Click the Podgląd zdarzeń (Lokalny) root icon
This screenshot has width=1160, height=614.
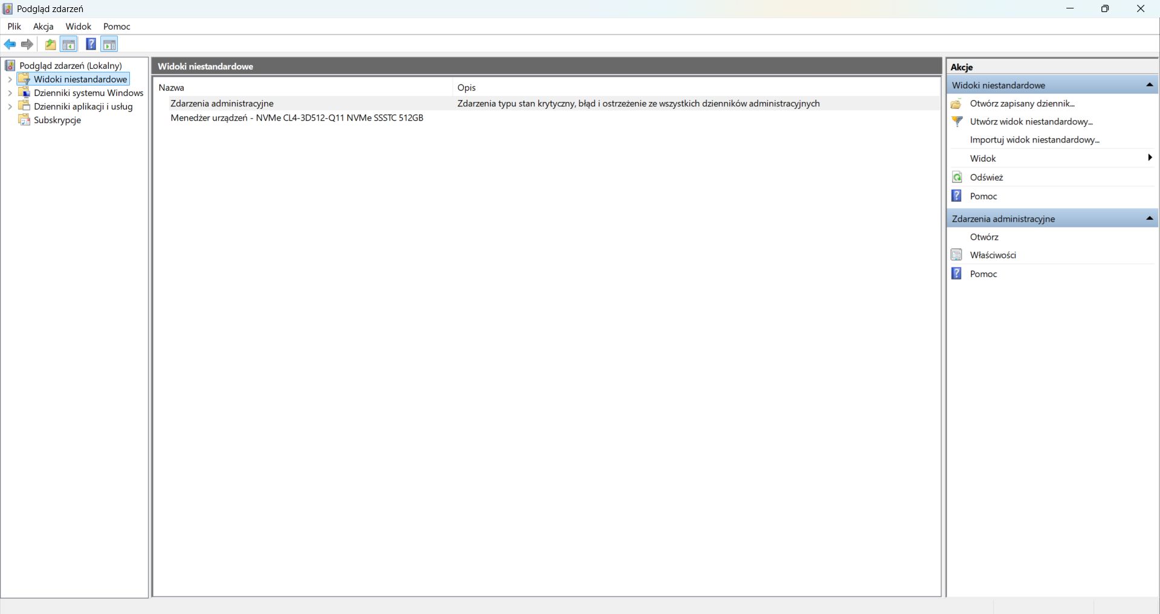[10, 65]
